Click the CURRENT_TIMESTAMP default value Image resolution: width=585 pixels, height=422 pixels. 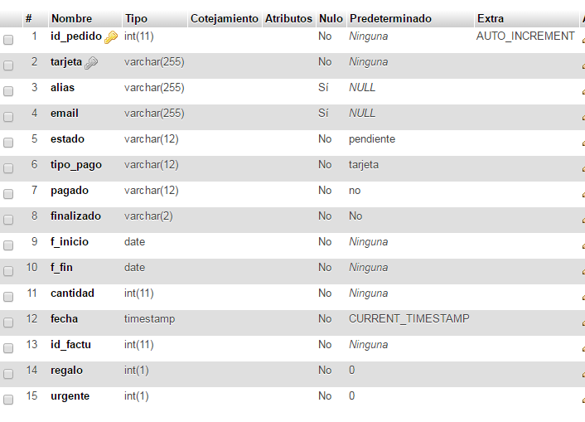pyautogui.click(x=409, y=318)
